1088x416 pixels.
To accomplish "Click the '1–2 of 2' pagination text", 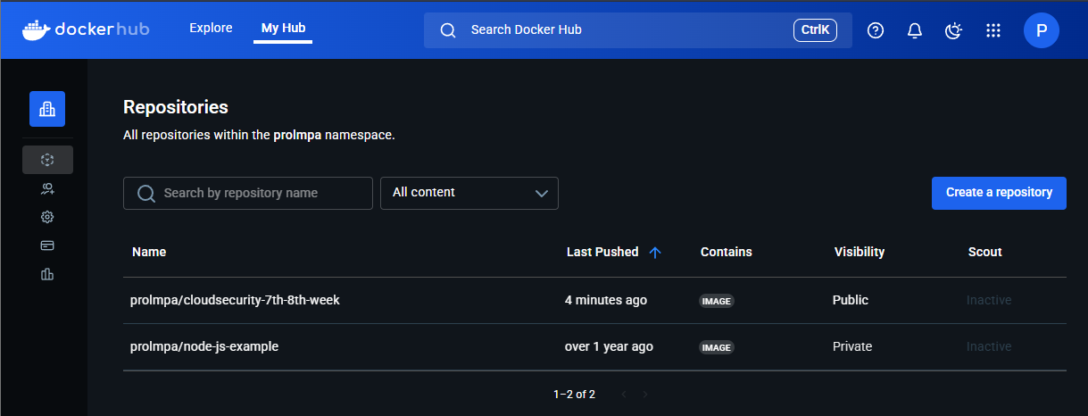I will point(574,394).
